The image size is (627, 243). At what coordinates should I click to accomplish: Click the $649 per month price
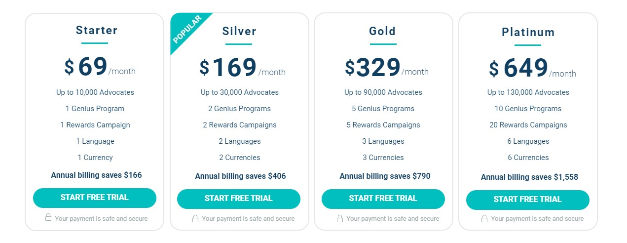(533, 69)
